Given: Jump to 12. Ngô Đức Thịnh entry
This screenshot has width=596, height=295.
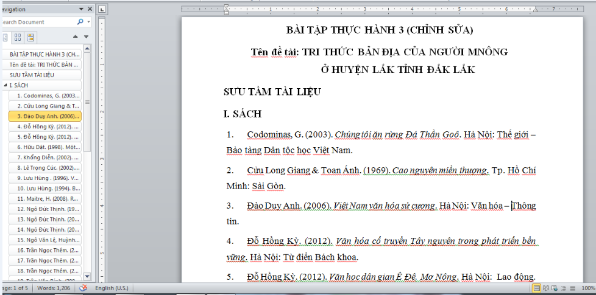Looking at the screenshot, I should [x=45, y=209].
